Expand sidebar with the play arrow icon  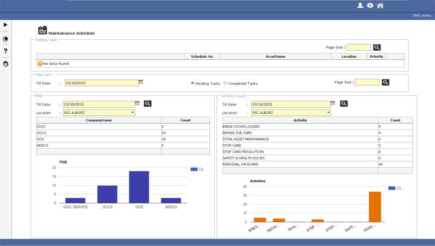point(5,24)
